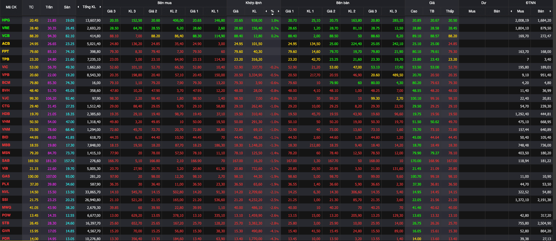556x241 pixels.
Task: Click the left arrow beside Tổng KL
Action: (78, 7)
